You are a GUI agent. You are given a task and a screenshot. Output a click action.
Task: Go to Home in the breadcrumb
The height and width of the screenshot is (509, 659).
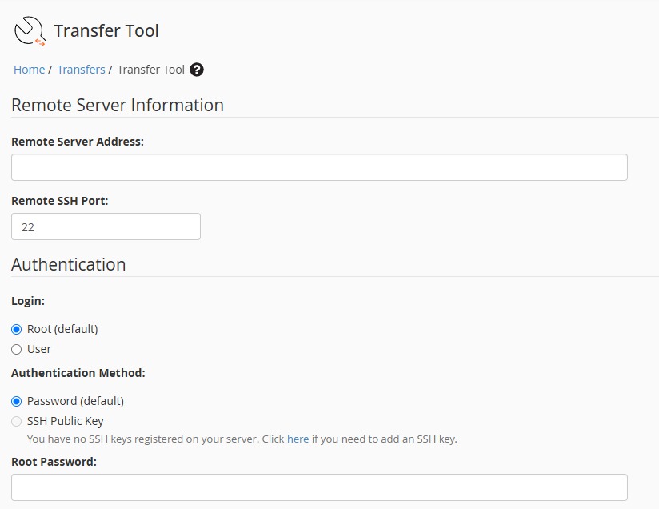[x=29, y=70]
